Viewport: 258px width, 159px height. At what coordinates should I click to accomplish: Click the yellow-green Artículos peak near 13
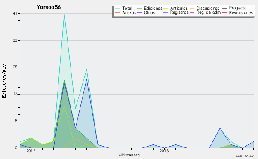coord(64,105)
